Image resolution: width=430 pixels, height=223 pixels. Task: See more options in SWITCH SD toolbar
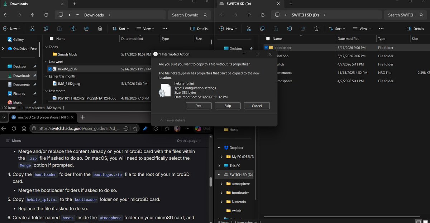tap(381, 29)
